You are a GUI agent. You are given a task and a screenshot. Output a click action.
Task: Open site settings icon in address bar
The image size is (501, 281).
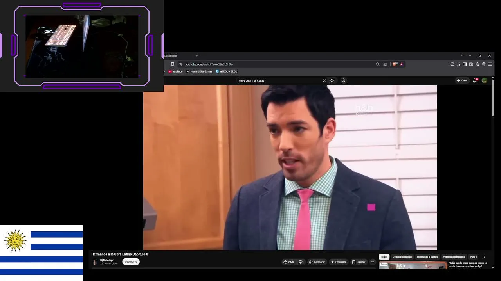[x=181, y=64]
